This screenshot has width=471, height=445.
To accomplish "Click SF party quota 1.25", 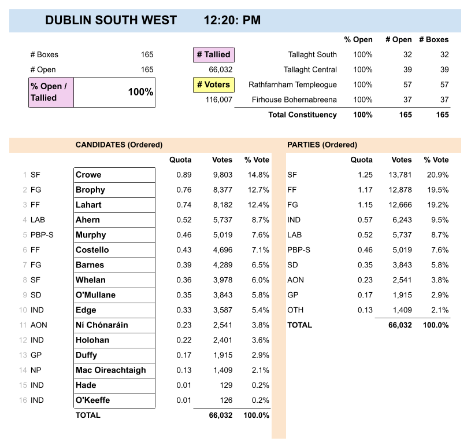I will (x=365, y=175).
